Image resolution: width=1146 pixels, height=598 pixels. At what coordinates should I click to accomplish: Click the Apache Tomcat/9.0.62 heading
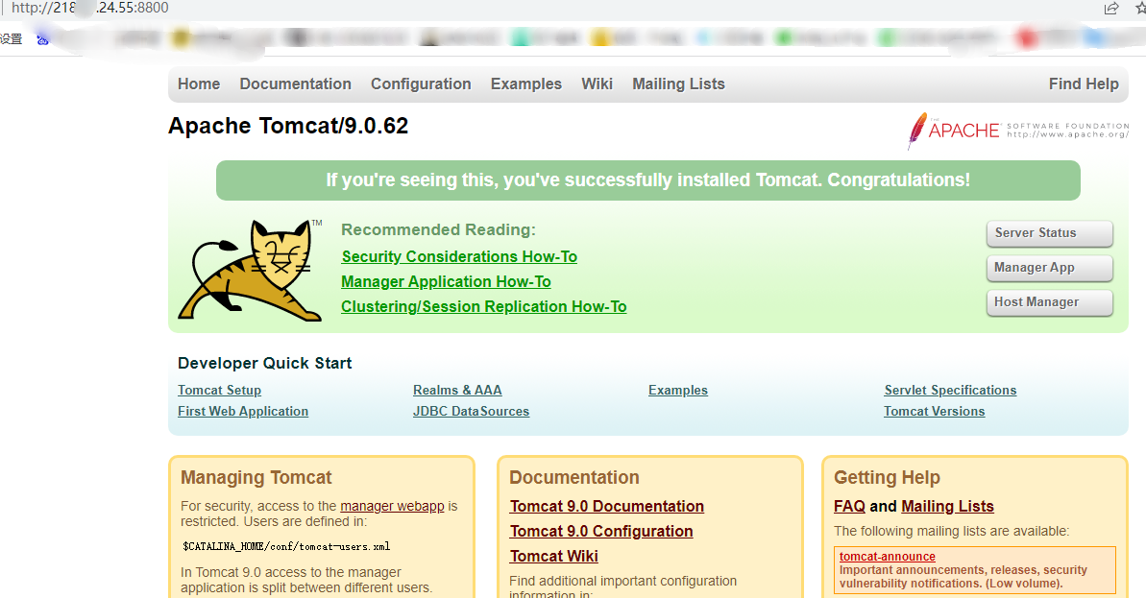(x=288, y=126)
